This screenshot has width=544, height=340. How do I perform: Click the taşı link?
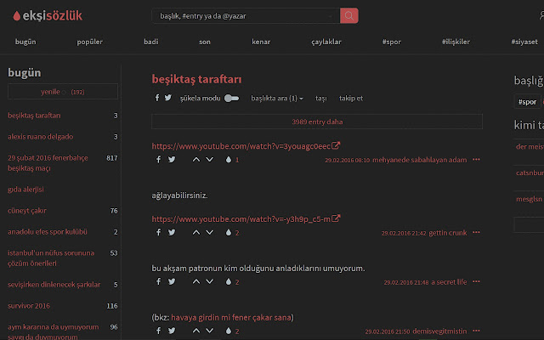coord(321,99)
